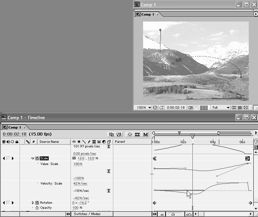Click the title-action safe grid icon

[x=155, y=108]
